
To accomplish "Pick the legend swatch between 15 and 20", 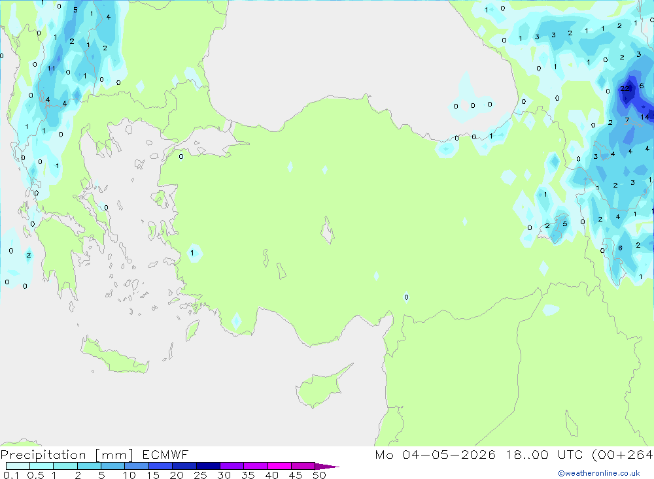I will pyautogui.click(x=161, y=466).
